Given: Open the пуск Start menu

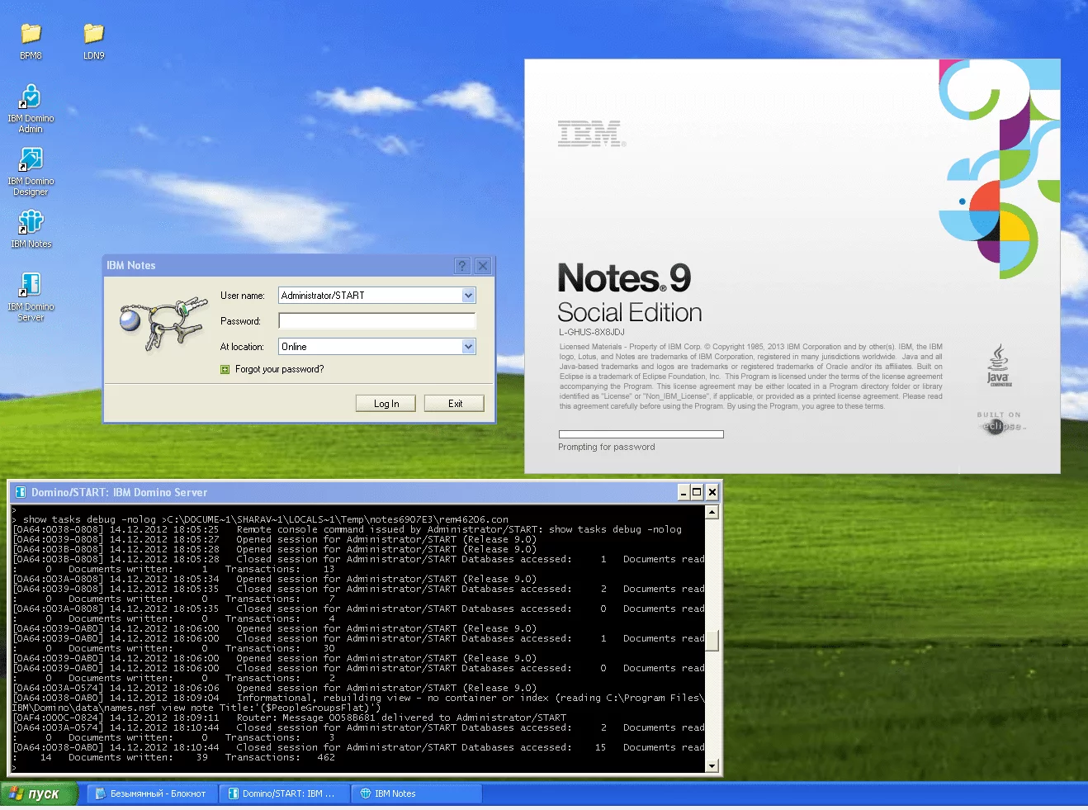Looking at the screenshot, I should tap(39, 793).
